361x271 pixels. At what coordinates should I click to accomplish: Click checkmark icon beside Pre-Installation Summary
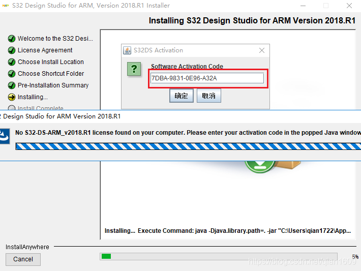pos(11,85)
